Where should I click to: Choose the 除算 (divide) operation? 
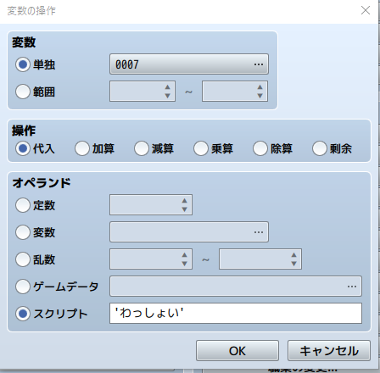pos(260,148)
